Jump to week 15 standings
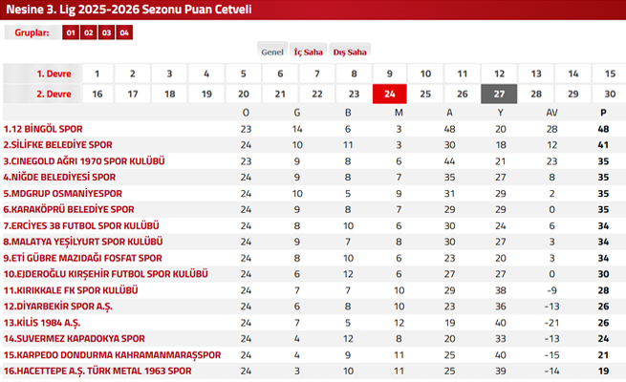 tap(609, 74)
